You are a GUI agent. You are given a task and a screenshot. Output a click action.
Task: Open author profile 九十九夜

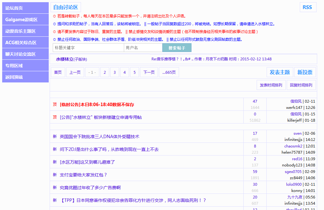295,197
